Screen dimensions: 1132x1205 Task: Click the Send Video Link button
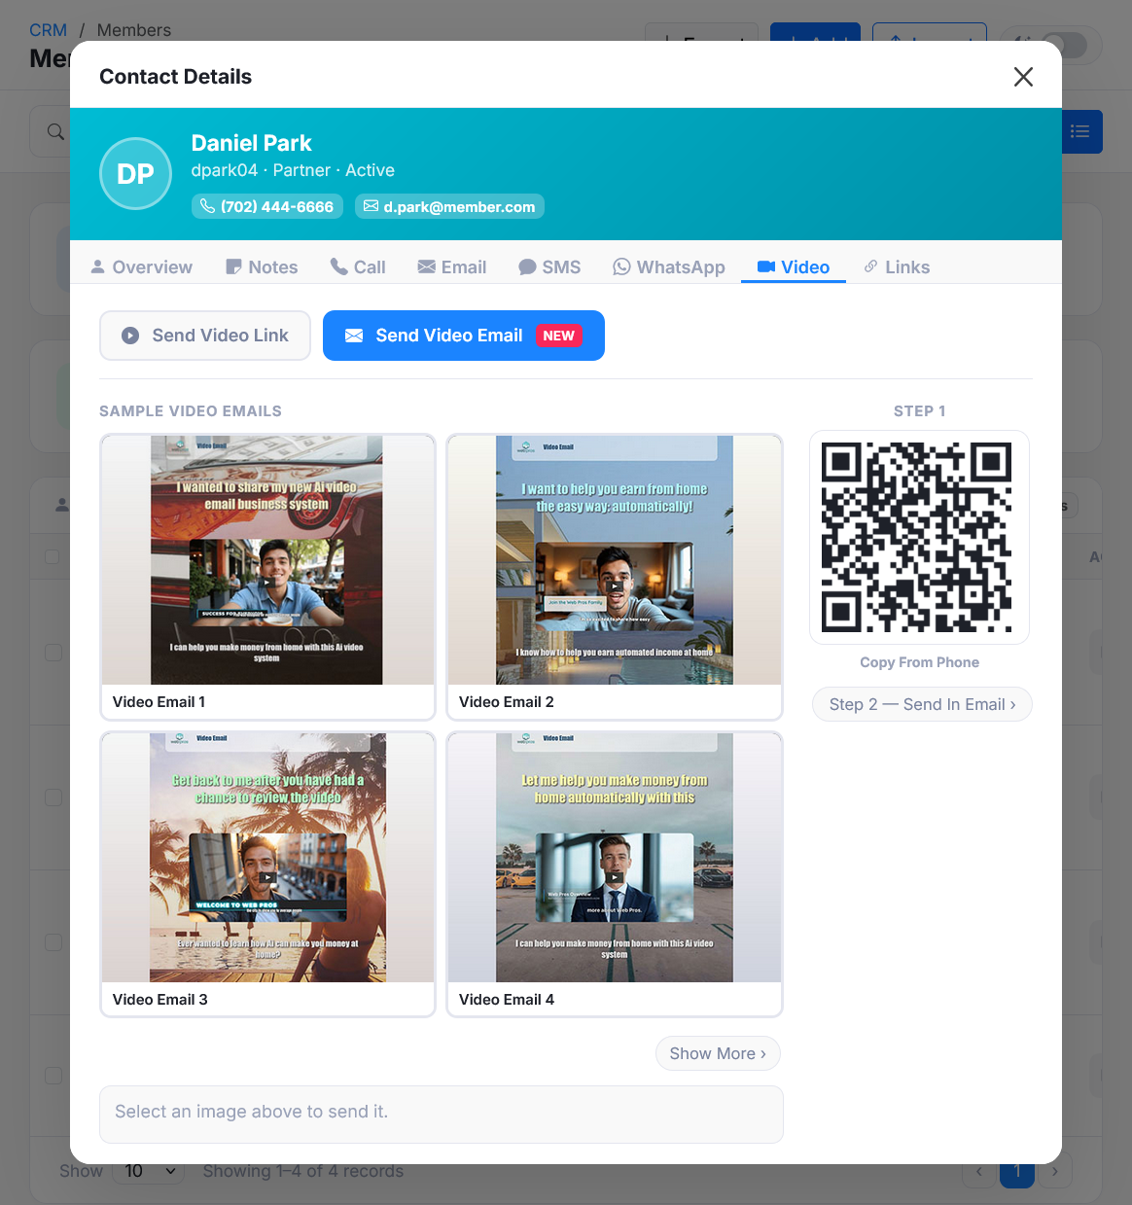205,336
